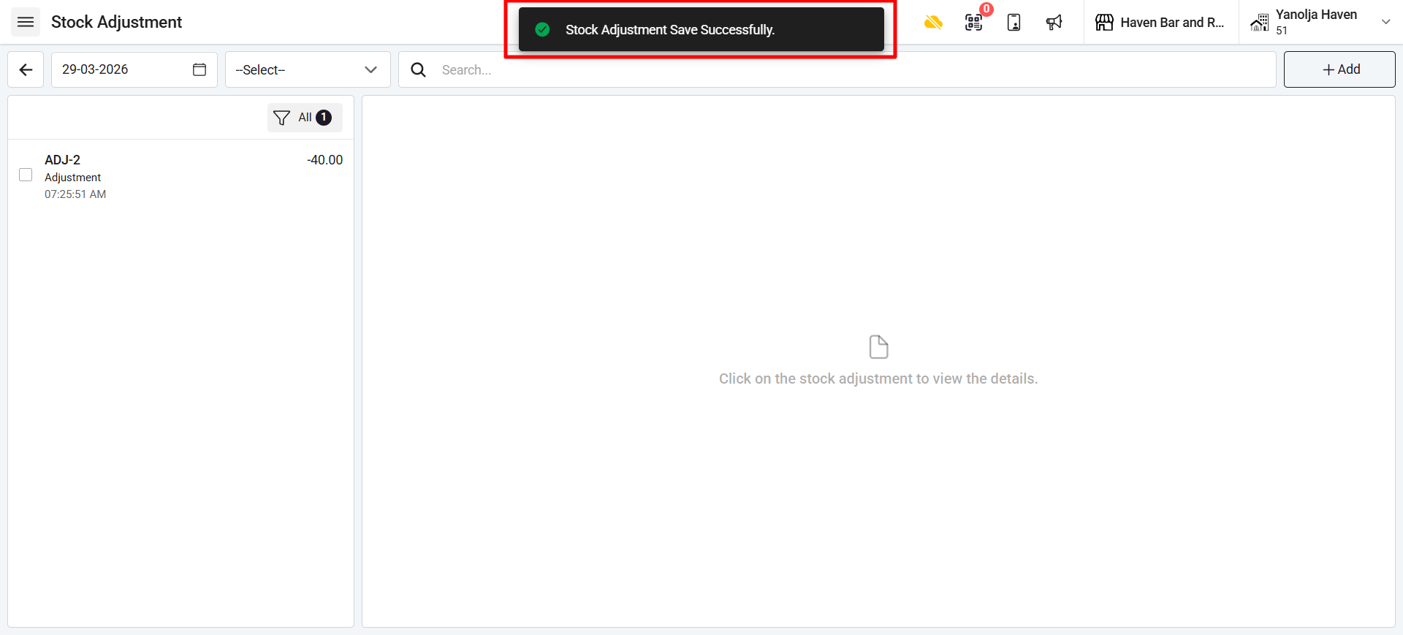The width and height of the screenshot is (1403, 635).
Task: Click the filter funnel icon
Action: pos(281,118)
